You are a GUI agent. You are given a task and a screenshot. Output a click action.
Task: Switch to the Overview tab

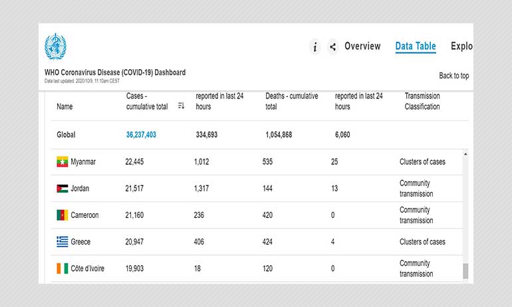[362, 47]
